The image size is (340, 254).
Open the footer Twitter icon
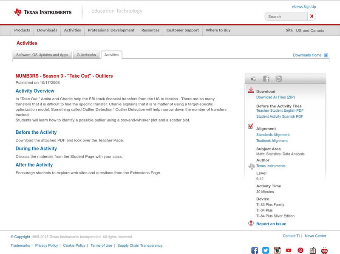266,250
